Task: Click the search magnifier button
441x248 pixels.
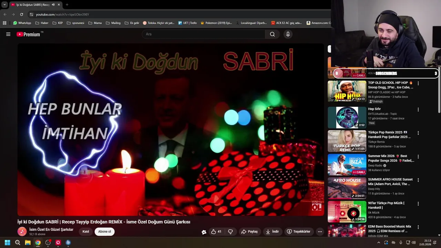Action: pos(272,34)
